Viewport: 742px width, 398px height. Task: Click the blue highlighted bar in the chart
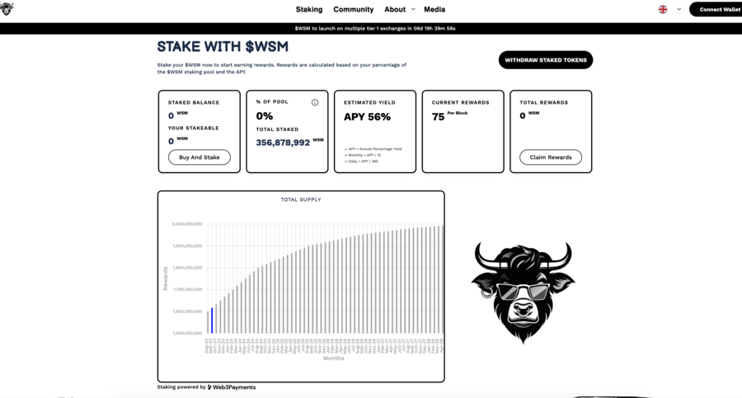[212, 321]
